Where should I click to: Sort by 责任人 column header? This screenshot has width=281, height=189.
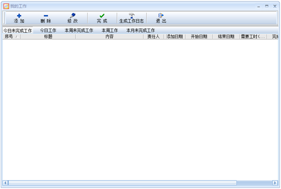153,36
